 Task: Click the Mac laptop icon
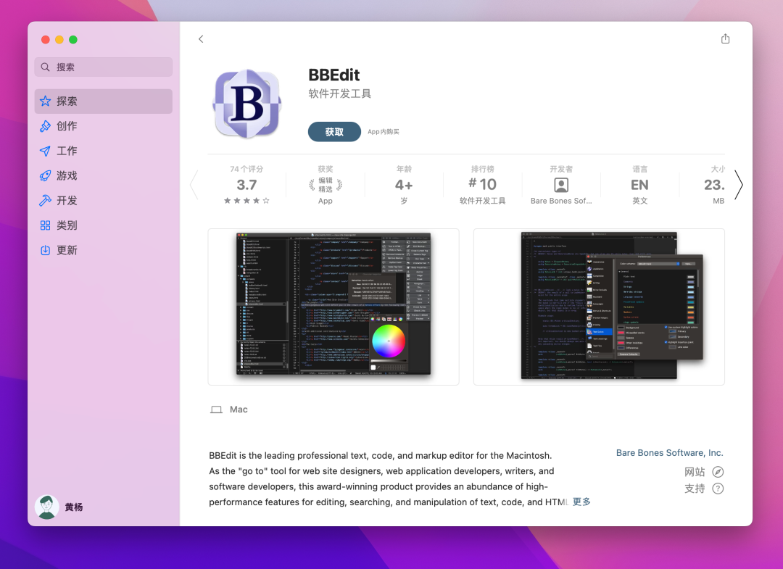(216, 410)
